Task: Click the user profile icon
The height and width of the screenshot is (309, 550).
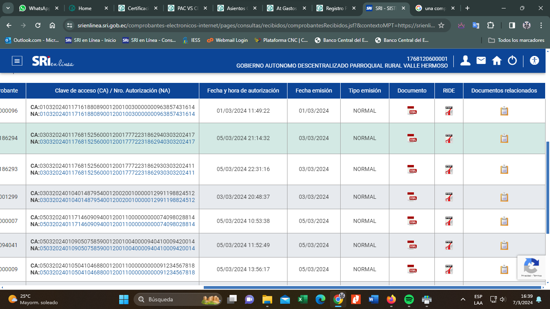Action: point(465,61)
